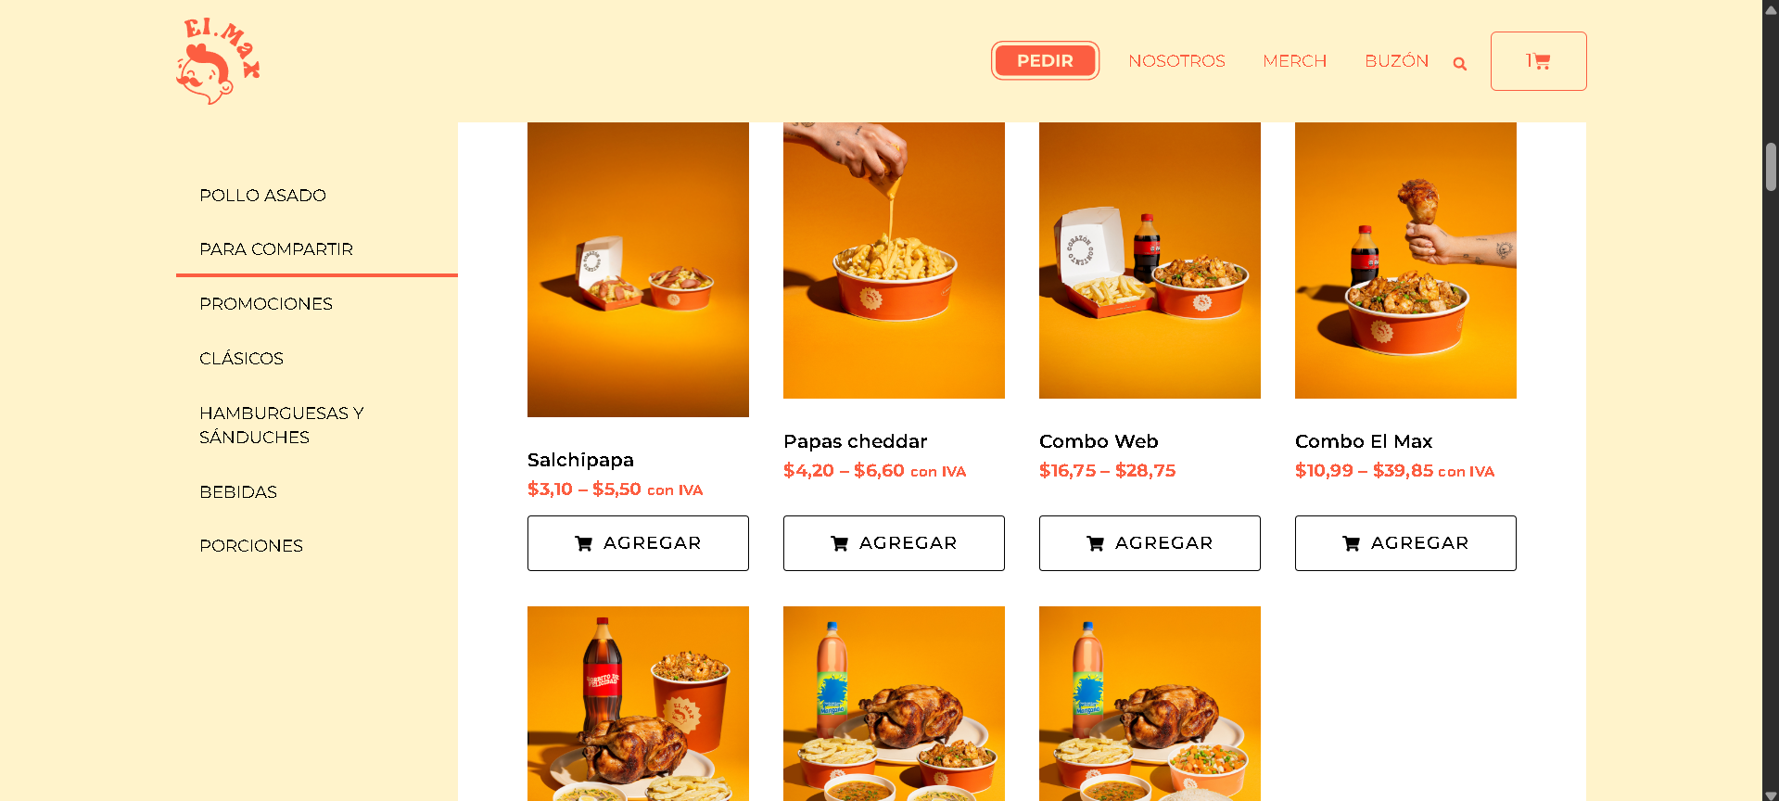
Task: Click the PEDIR button
Action: pyautogui.click(x=1045, y=60)
